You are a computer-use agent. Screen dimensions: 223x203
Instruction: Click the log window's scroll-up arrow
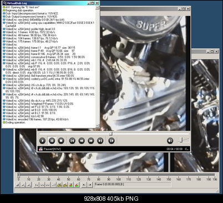click(x=98, y=8)
